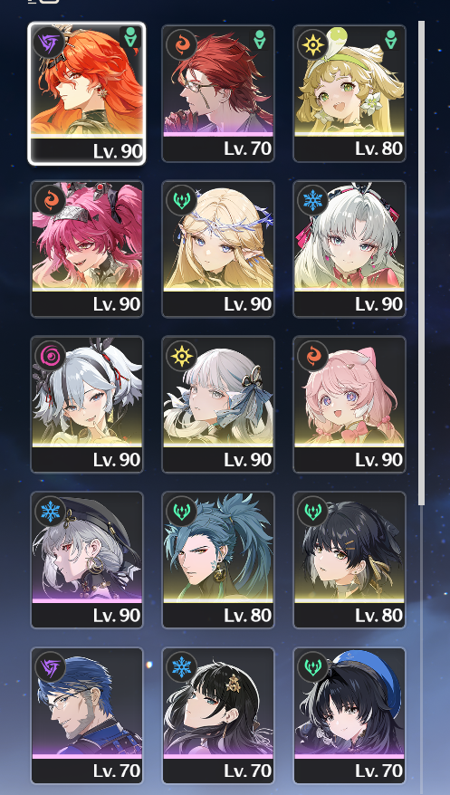Choose the red-haired man with glasses card
The width and height of the screenshot is (450, 795).
click(218, 93)
